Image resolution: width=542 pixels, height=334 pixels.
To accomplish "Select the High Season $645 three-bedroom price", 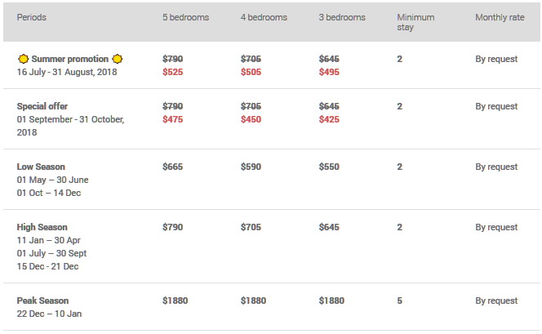I will point(329,227).
